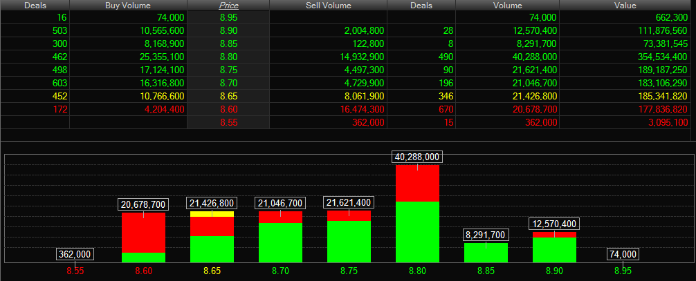The height and width of the screenshot is (281, 696).
Task: Click the 8,291,700 chart bar label
Action: 486,235
